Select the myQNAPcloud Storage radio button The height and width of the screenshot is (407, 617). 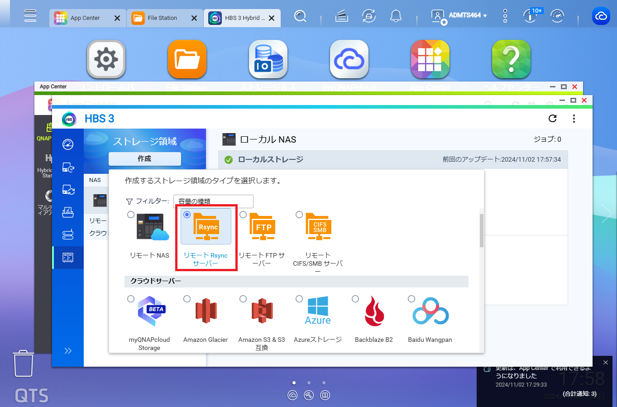click(131, 299)
